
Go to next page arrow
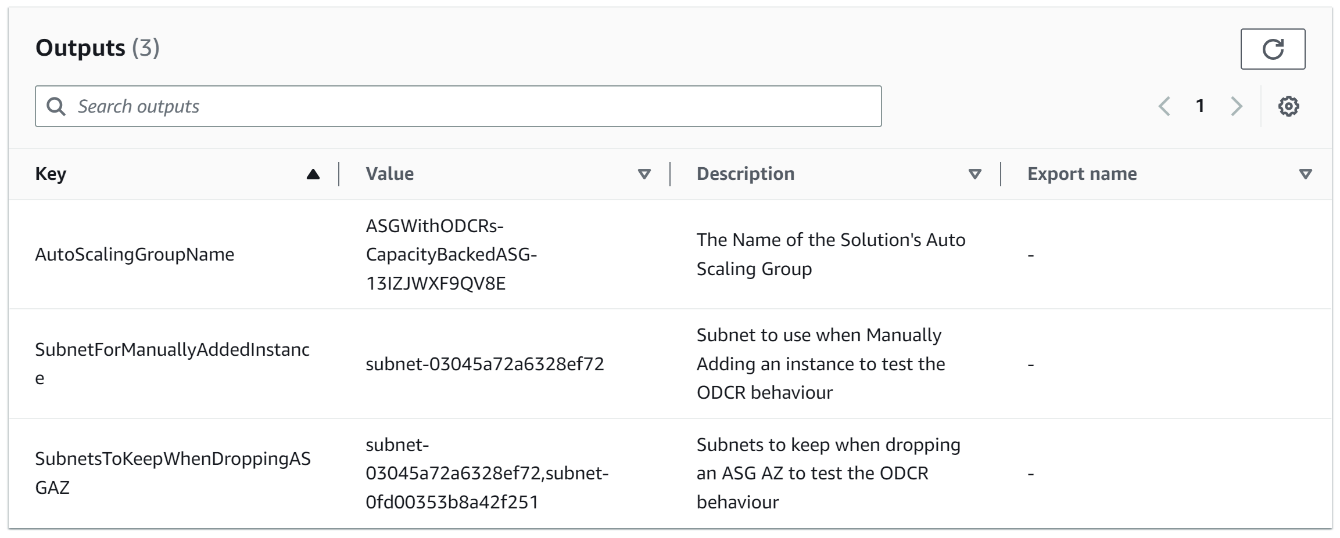click(x=1236, y=106)
